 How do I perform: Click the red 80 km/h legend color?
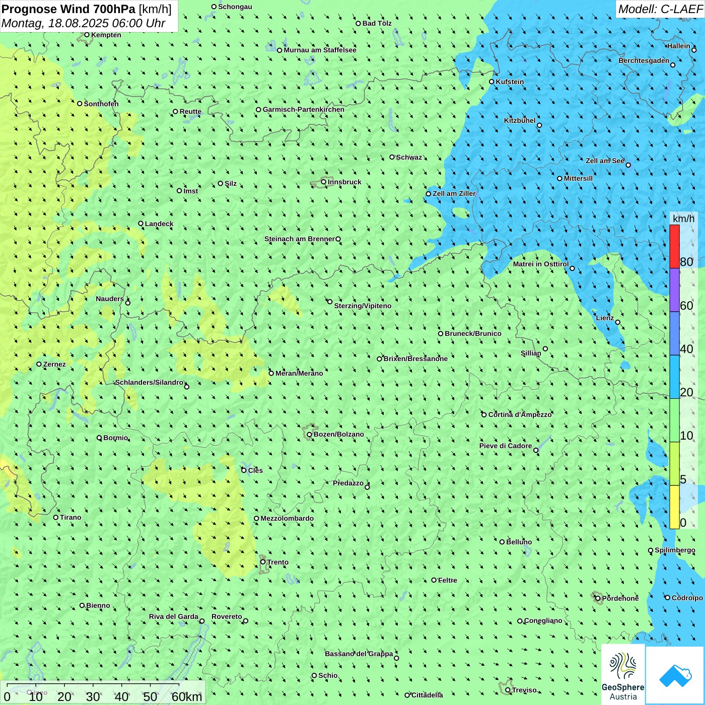coord(674,246)
